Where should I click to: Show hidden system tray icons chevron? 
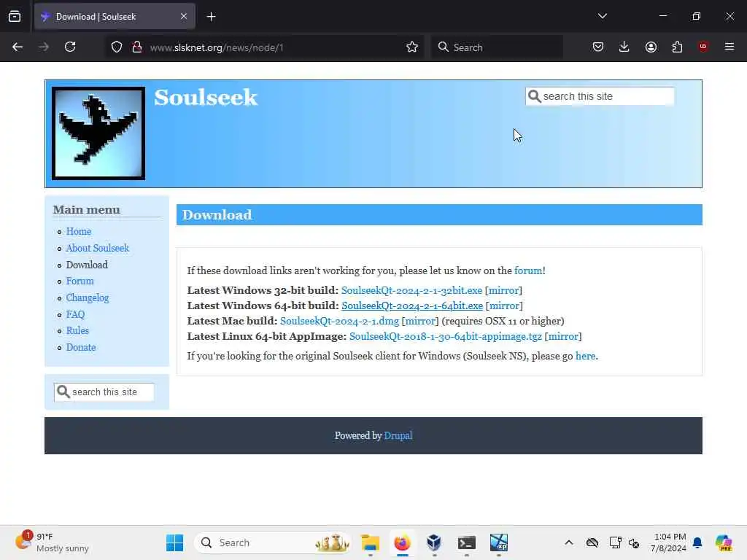[569, 542]
